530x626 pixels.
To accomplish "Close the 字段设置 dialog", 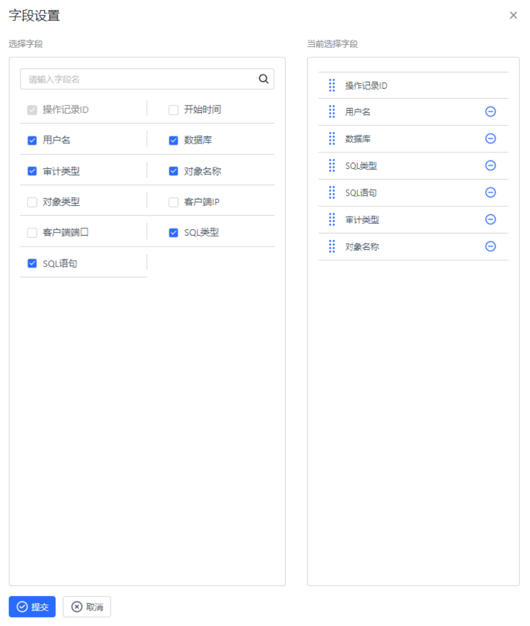I will point(513,15).
